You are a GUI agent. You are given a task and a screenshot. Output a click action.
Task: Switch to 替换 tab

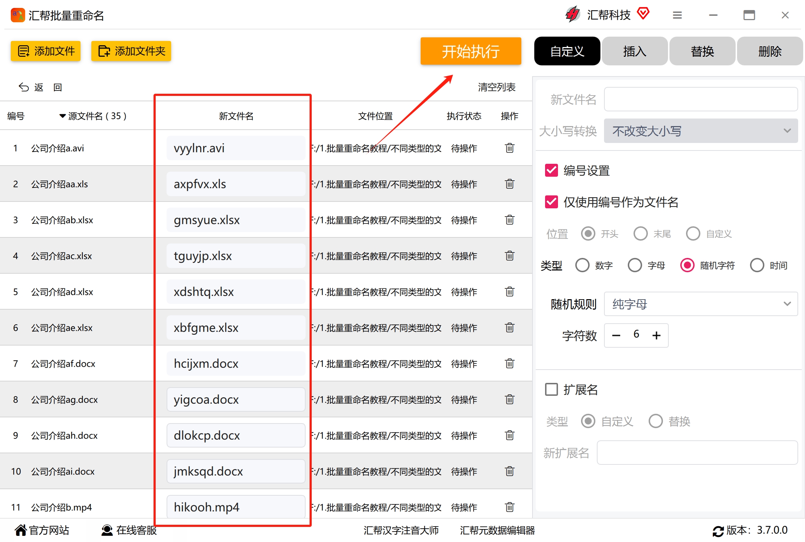[x=702, y=51]
